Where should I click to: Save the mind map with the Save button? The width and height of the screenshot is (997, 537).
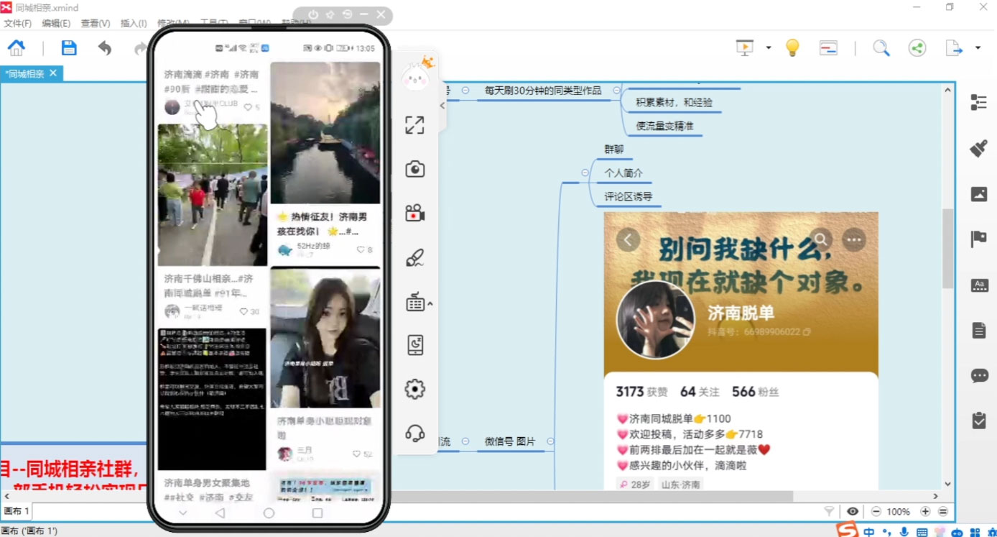(x=68, y=47)
